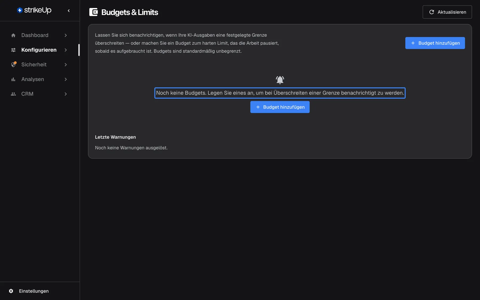Click the Konfigurieren sliders icon
Image resolution: width=480 pixels, height=300 pixels.
pyautogui.click(x=13, y=50)
